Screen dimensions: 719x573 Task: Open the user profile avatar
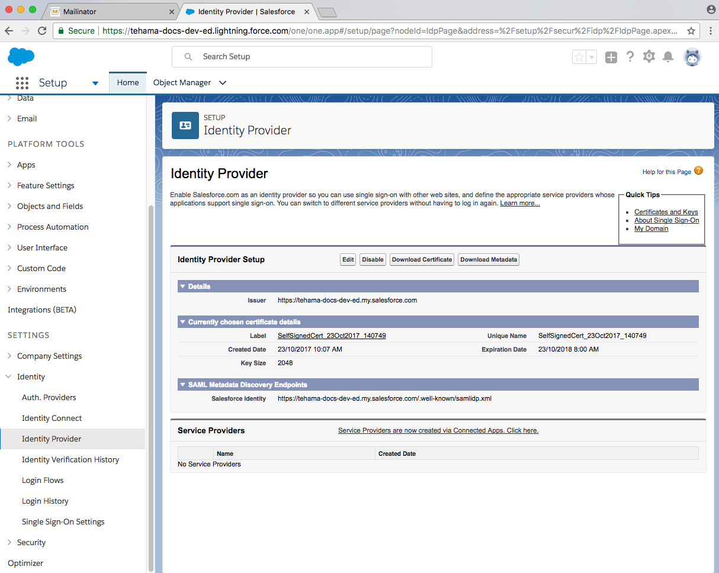coord(692,57)
